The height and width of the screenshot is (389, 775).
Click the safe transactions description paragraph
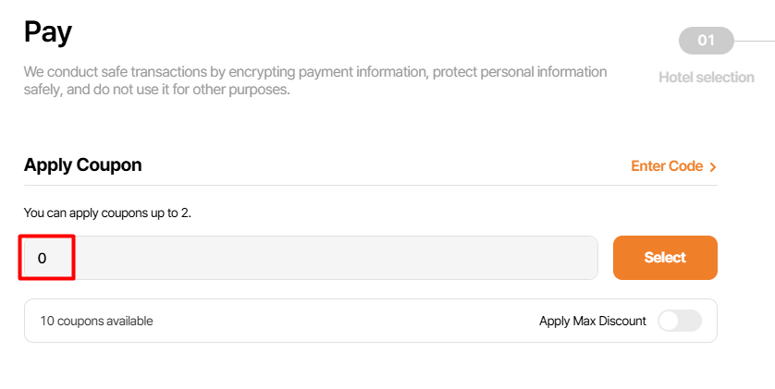point(315,81)
